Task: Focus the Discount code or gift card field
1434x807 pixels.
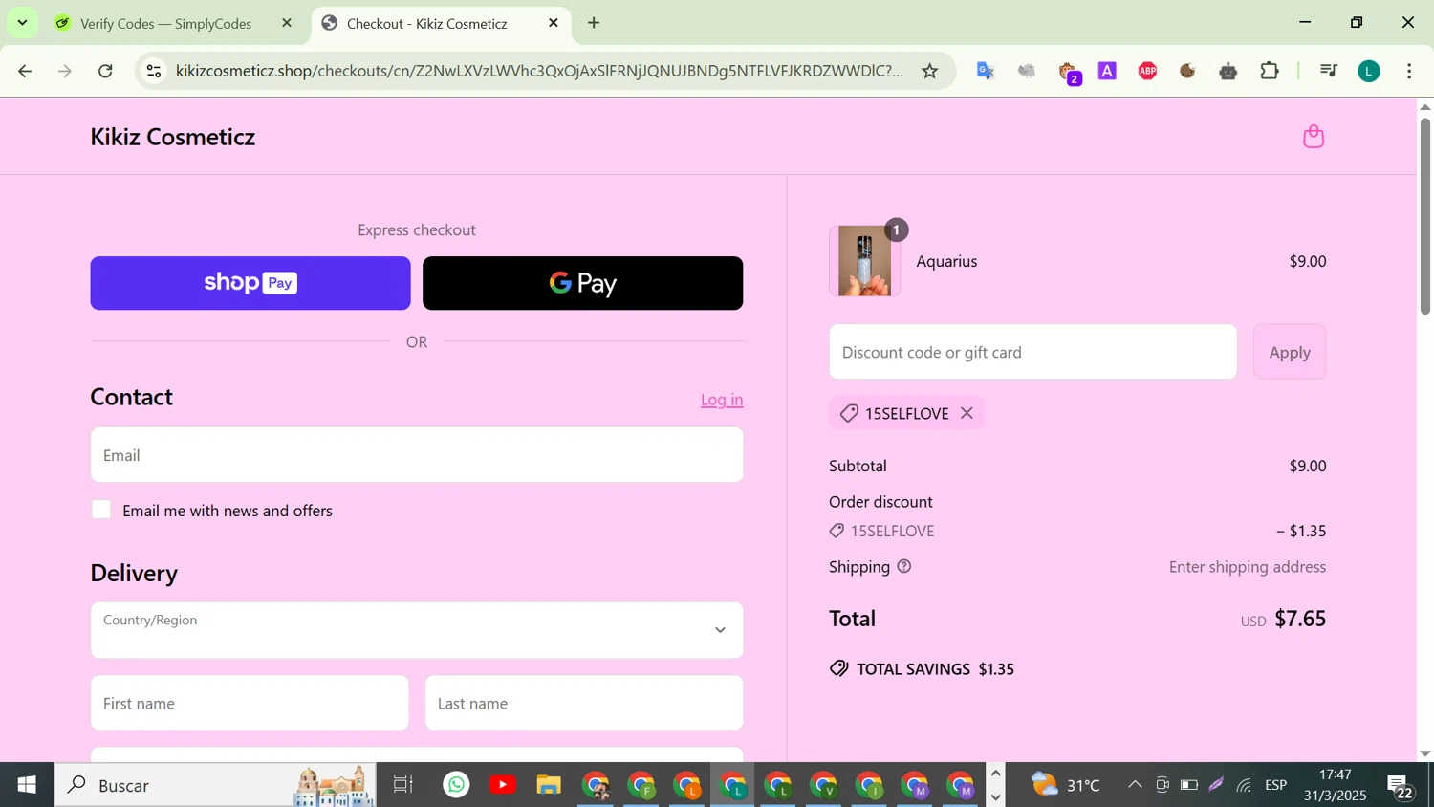Action: pyautogui.click(x=1032, y=352)
